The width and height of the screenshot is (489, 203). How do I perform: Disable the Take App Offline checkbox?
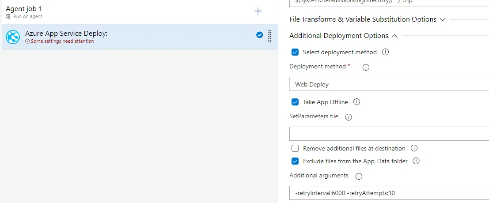click(x=296, y=102)
